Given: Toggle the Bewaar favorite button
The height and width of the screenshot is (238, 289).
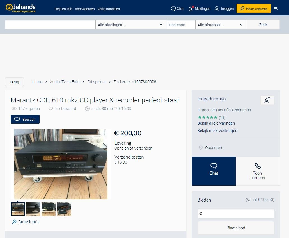Looking at the screenshot, I should coord(25,119).
